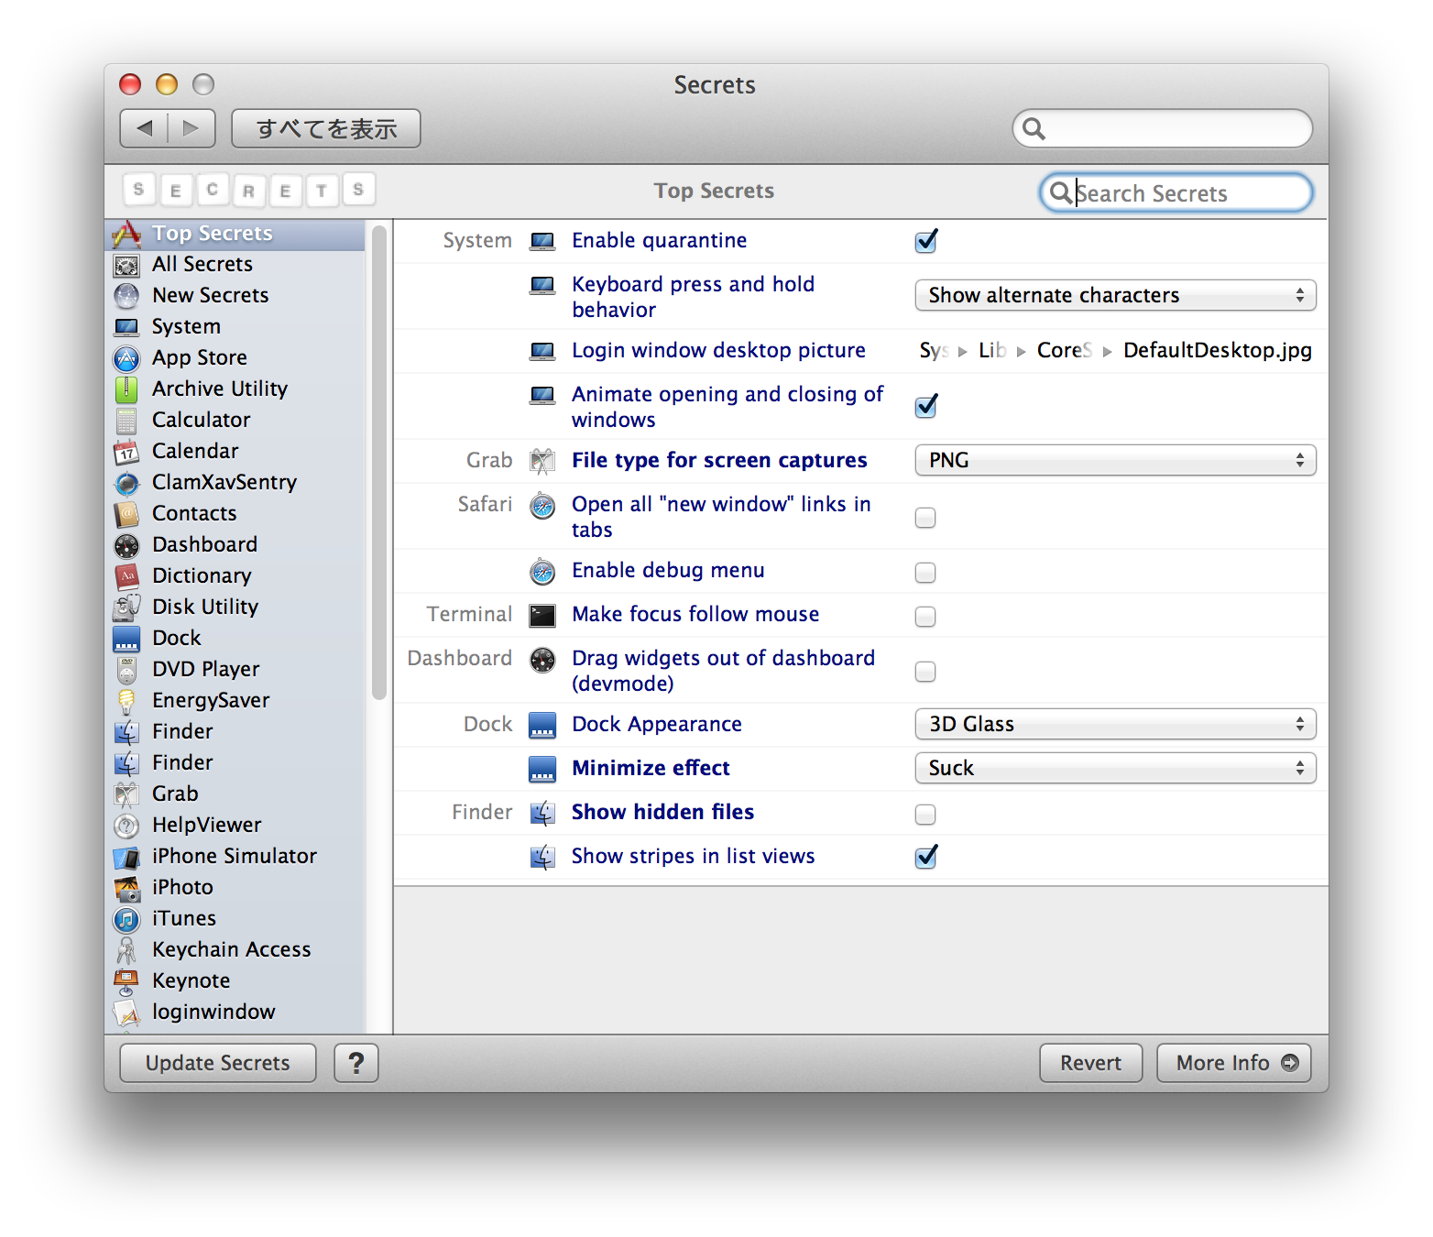Click the iPhone Simulator icon
1433x1237 pixels.
pyautogui.click(x=126, y=857)
